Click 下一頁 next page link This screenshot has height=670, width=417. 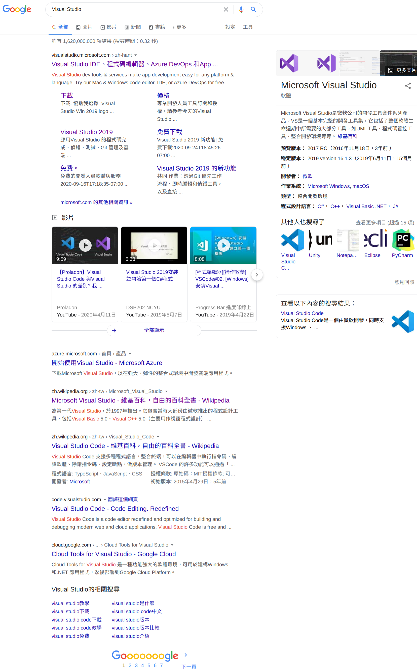point(189,666)
